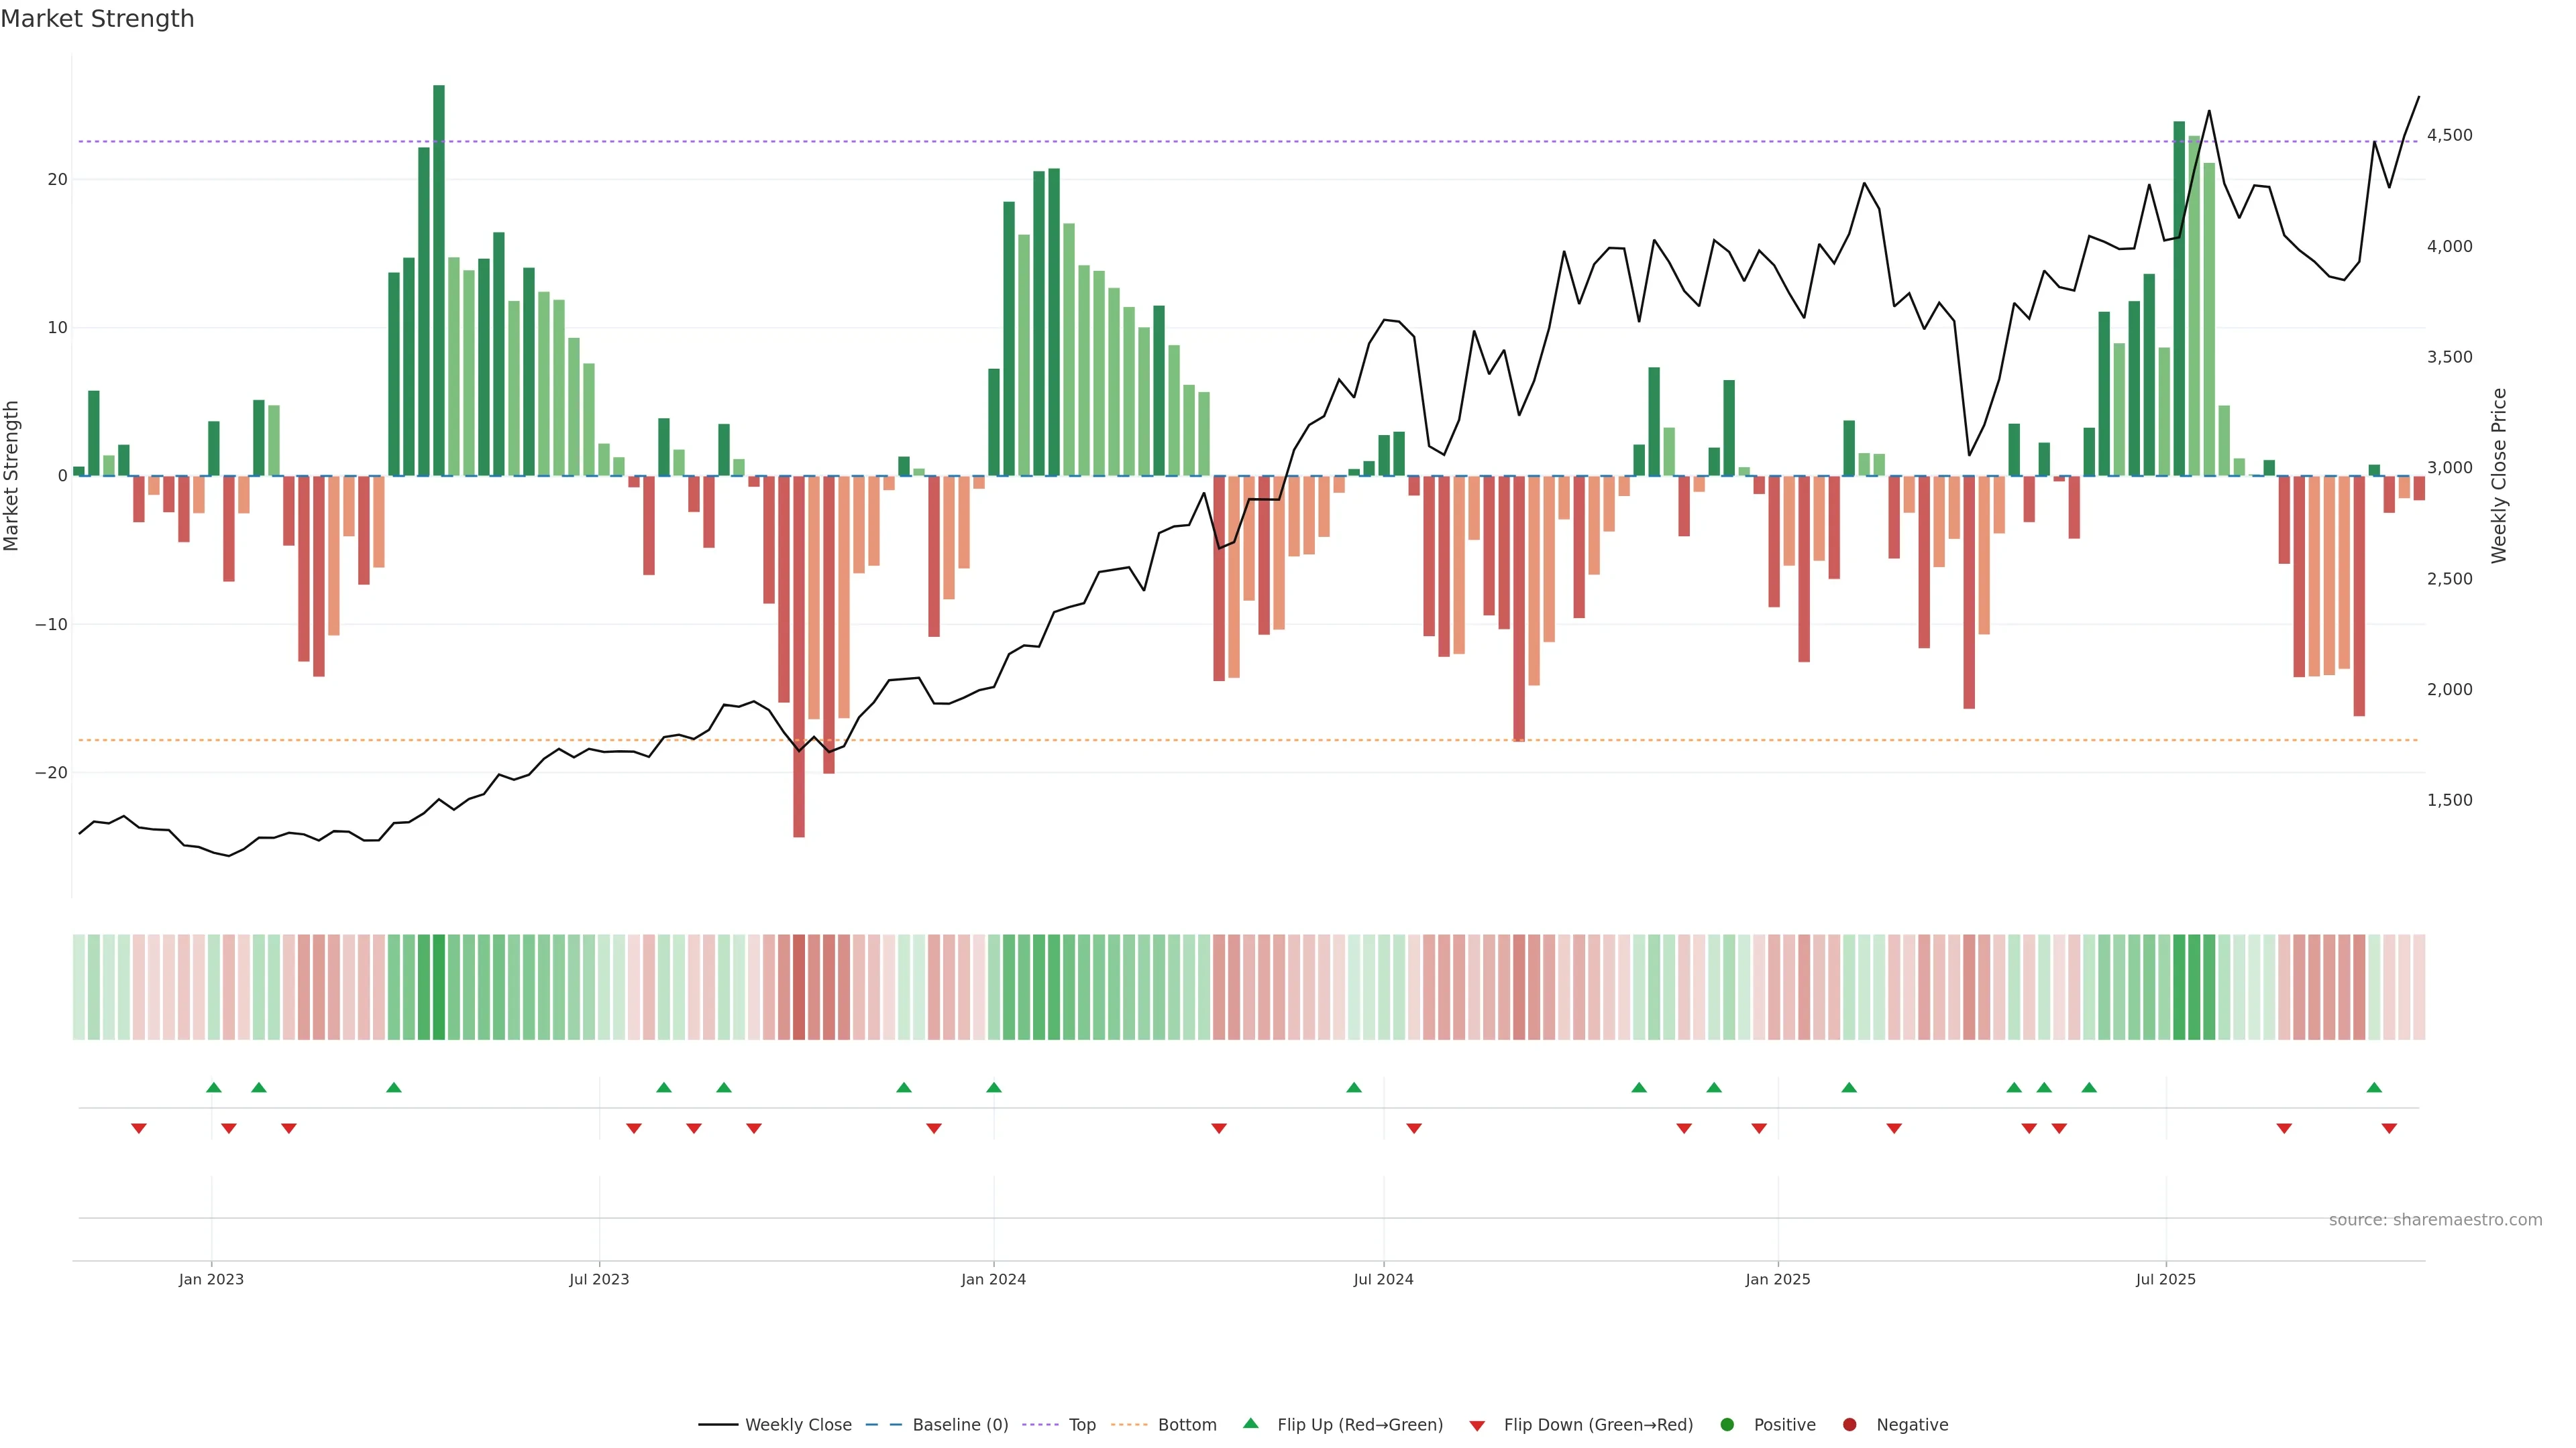
Task: Click source: sharemaestro.com text
Action: tap(2435, 1219)
